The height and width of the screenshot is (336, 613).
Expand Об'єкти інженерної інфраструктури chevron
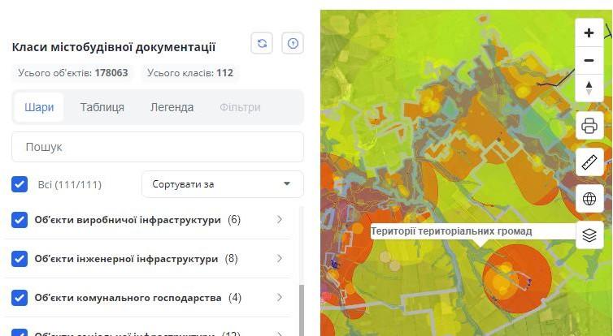click(280, 259)
